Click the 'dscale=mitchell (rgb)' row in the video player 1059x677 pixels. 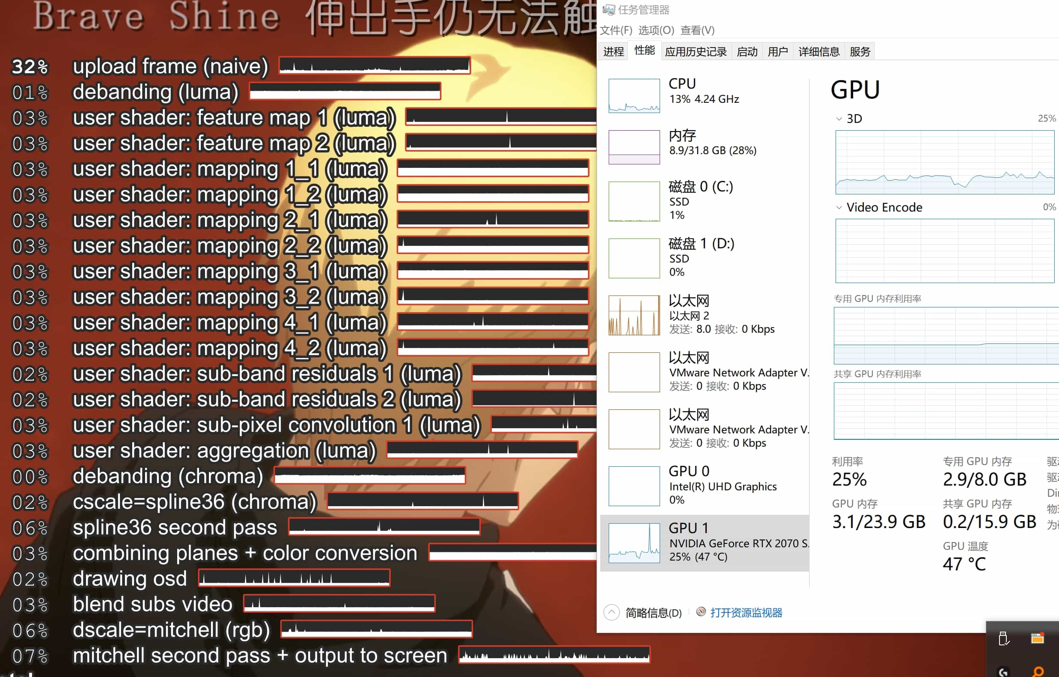point(242,629)
